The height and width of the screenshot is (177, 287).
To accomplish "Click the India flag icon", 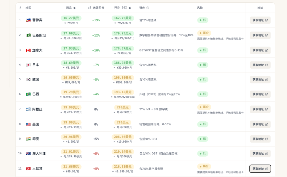I will point(28,139).
